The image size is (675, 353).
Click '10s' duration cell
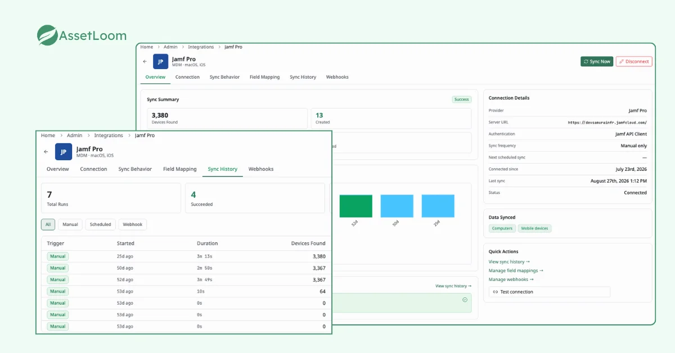pyautogui.click(x=200, y=291)
